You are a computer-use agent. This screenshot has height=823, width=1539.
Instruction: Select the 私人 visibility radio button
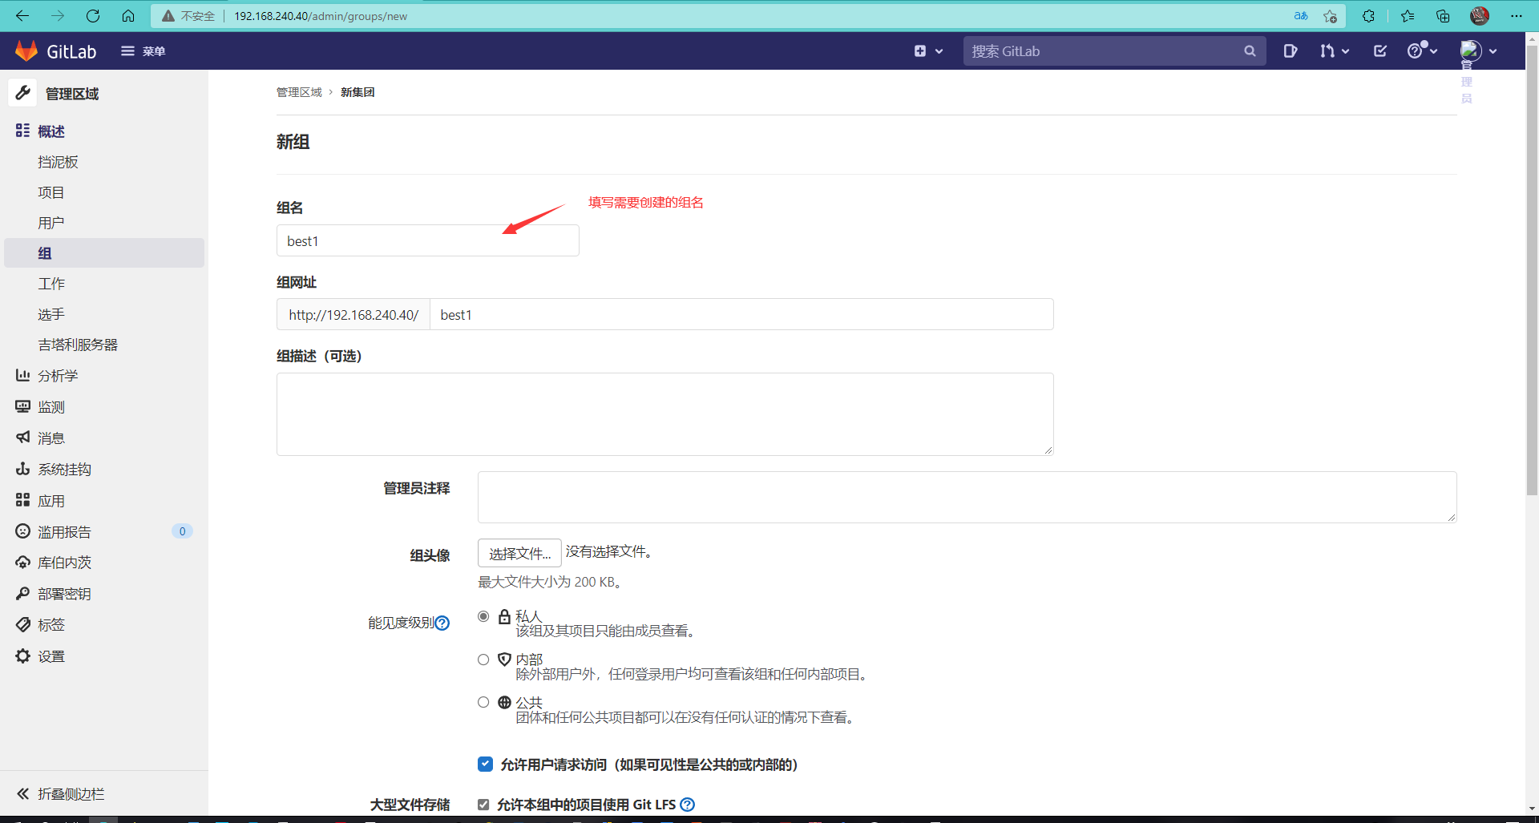[483, 616]
